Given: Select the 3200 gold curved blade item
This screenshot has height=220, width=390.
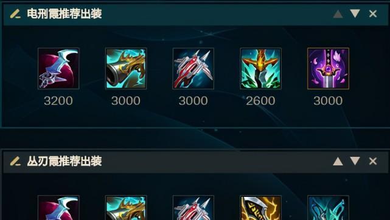Looking at the screenshot, I should [58, 69].
